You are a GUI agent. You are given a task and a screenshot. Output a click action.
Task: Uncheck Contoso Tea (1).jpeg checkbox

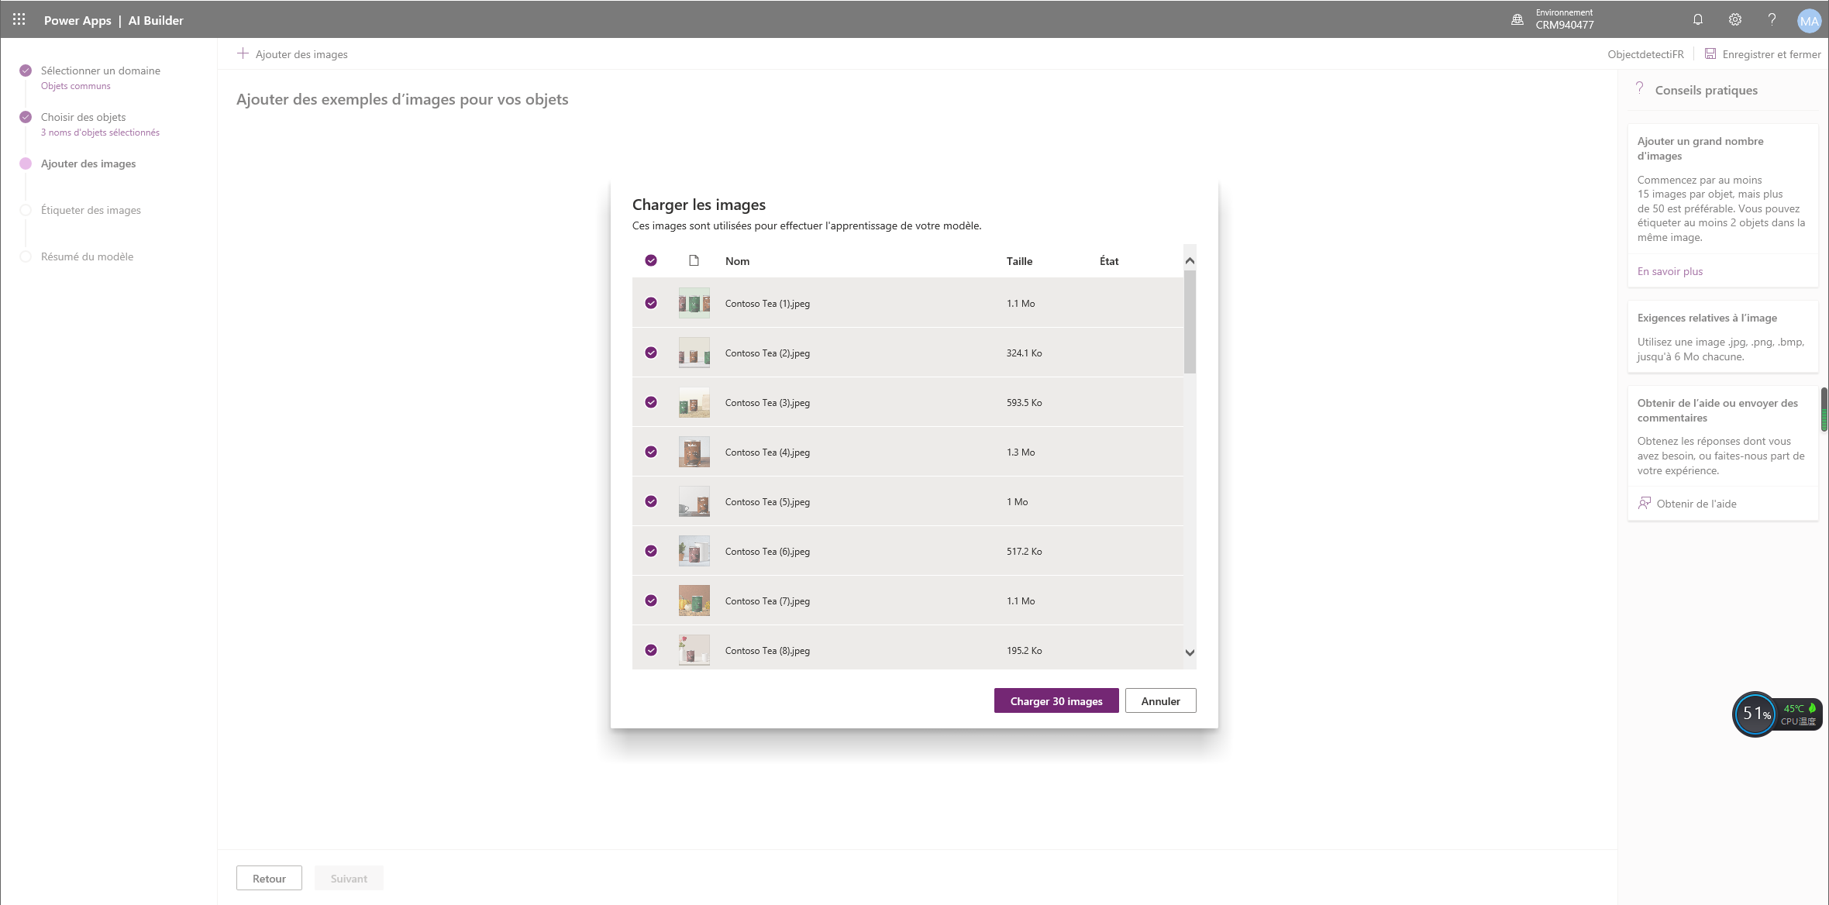[651, 303]
